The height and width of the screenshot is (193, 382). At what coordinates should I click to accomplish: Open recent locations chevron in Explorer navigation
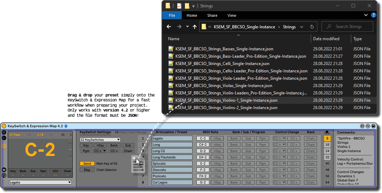(x=187, y=27)
